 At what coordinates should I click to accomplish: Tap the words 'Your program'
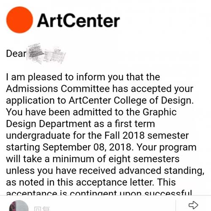tap(167, 148)
